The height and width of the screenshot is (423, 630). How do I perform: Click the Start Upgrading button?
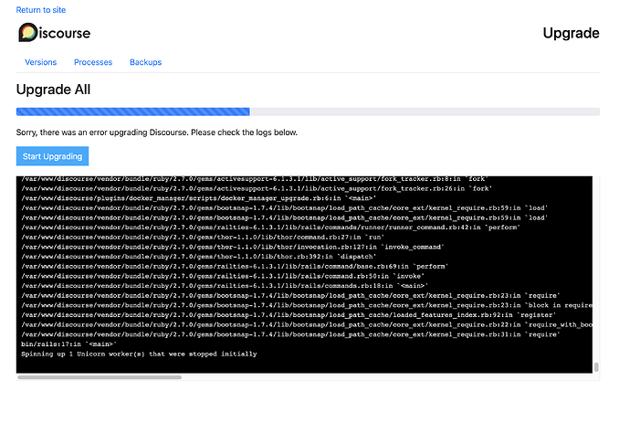(52, 156)
